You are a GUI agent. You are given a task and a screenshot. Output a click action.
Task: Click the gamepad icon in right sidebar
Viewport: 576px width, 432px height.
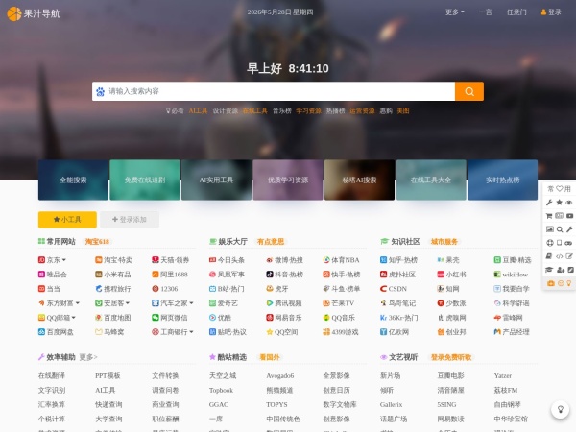coord(569,243)
